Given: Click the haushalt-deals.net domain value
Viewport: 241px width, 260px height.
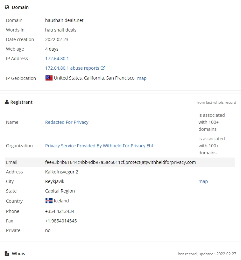Looking at the screenshot, I should (64, 20).
